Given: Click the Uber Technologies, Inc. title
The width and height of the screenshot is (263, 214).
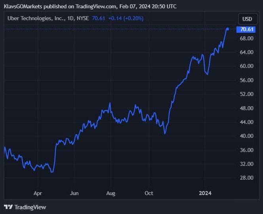Looking at the screenshot, I should [36, 18].
